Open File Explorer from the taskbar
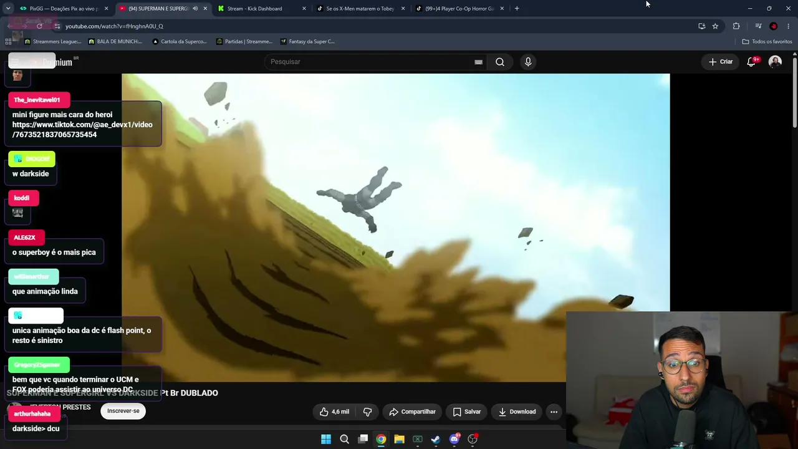This screenshot has height=449, width=798. 399,439
